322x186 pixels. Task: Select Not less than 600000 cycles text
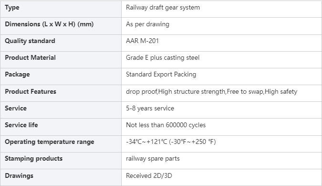coord(166,125)
